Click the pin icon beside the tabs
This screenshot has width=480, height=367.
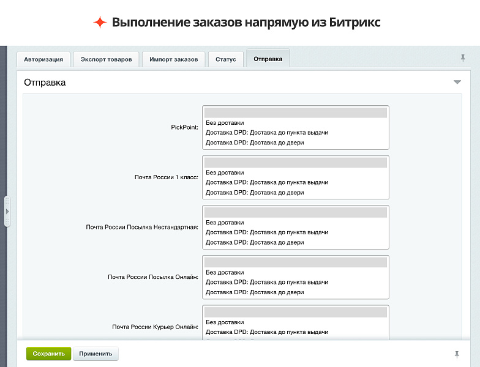[x=463, y=58]
